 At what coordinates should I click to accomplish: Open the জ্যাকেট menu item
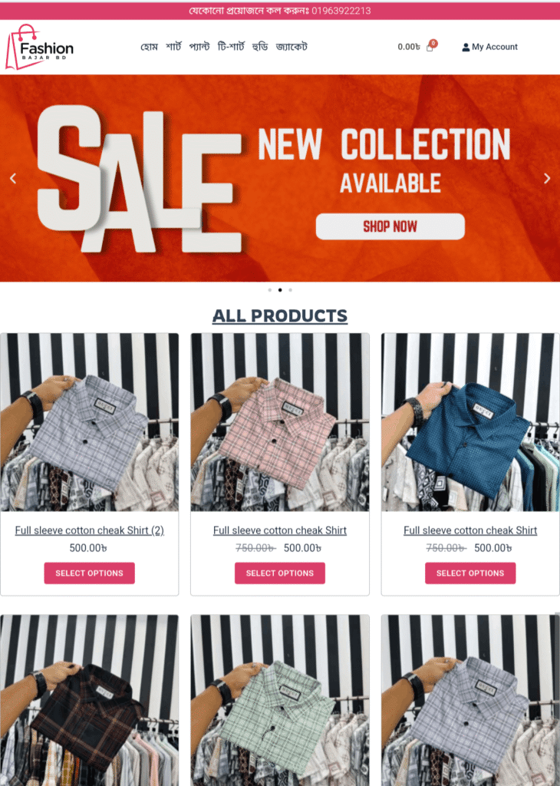[x=292, y=47]
